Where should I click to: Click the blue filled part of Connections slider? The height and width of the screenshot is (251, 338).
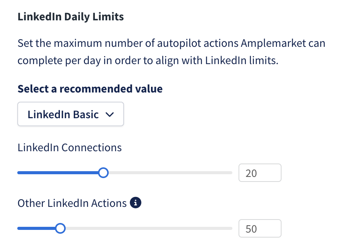58,173
